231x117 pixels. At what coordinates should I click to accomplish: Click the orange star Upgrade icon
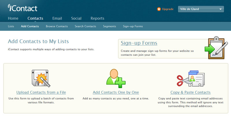(159, 9)
